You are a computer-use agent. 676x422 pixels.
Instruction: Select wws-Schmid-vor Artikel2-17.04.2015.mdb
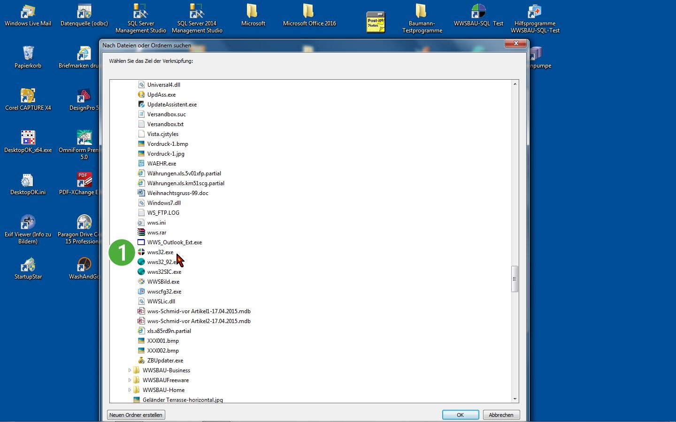coord(199,321)
